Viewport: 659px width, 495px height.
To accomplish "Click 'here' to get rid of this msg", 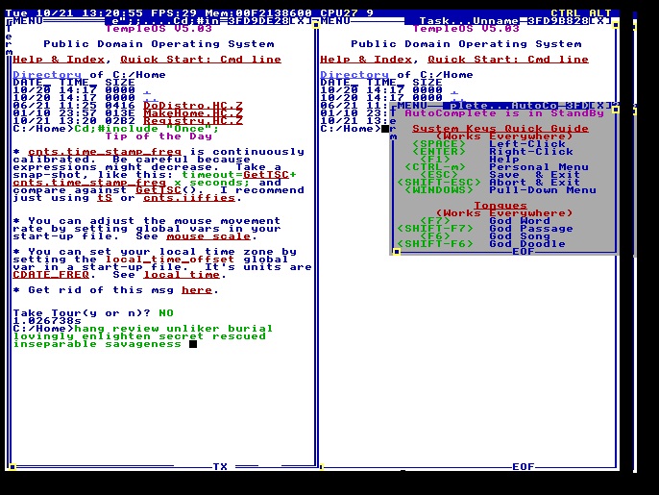I will click(x=197, y=290).
